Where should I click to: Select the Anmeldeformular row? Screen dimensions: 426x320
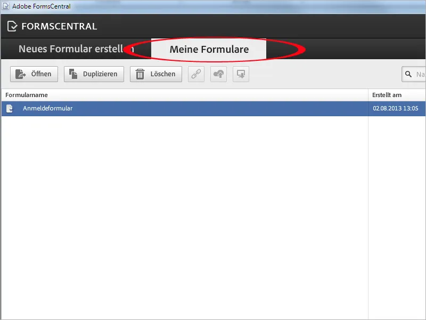(214, 109)
